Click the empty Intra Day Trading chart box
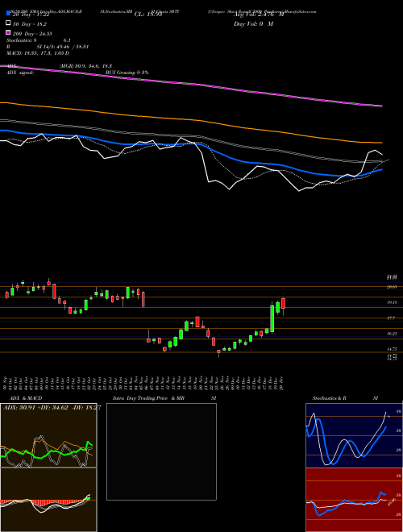 [161, 451]
